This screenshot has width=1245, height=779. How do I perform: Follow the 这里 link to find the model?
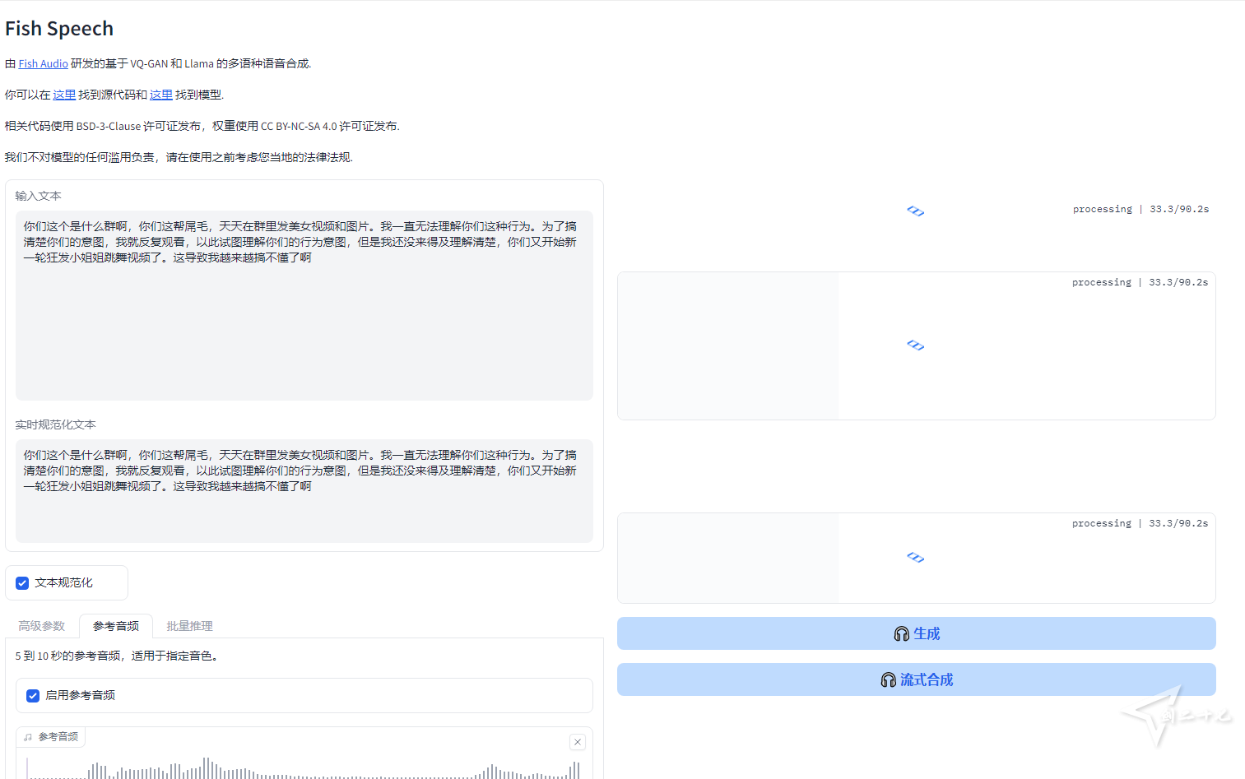click(x=160, y=95)
